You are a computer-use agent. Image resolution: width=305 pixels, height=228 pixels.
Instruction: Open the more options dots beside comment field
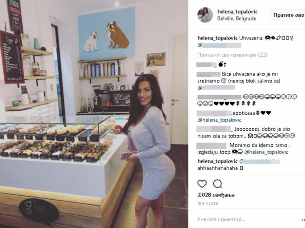(303, 220)
